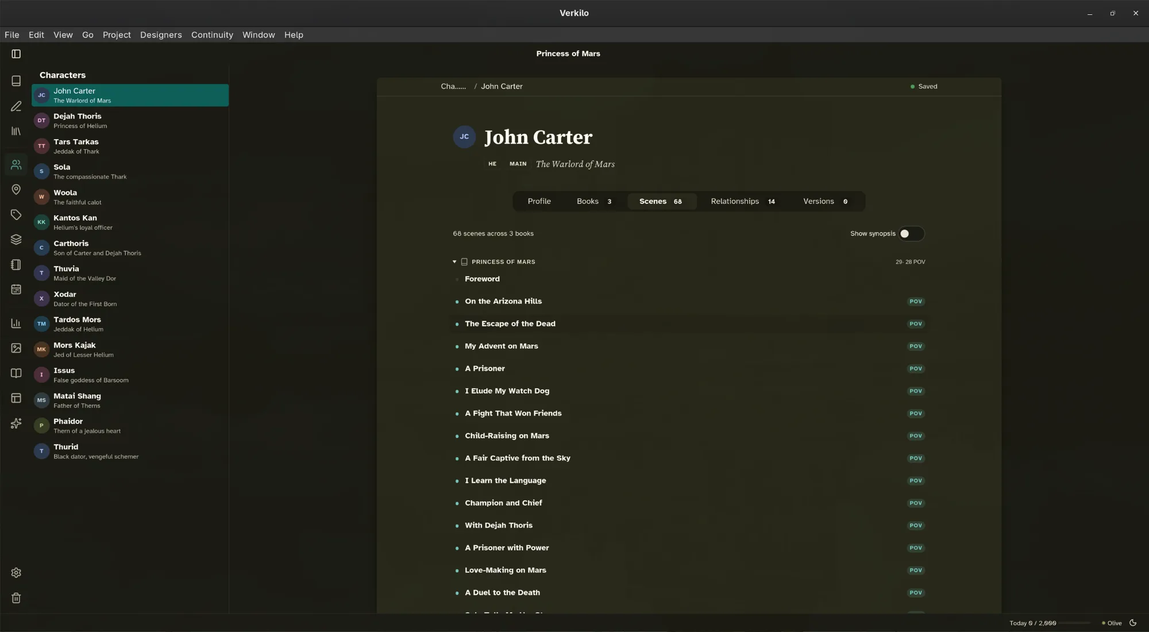Click the POV badge for A Prisoner
Image resolution: width=1149 pixels, height=632 pixels.
[916, 369]
